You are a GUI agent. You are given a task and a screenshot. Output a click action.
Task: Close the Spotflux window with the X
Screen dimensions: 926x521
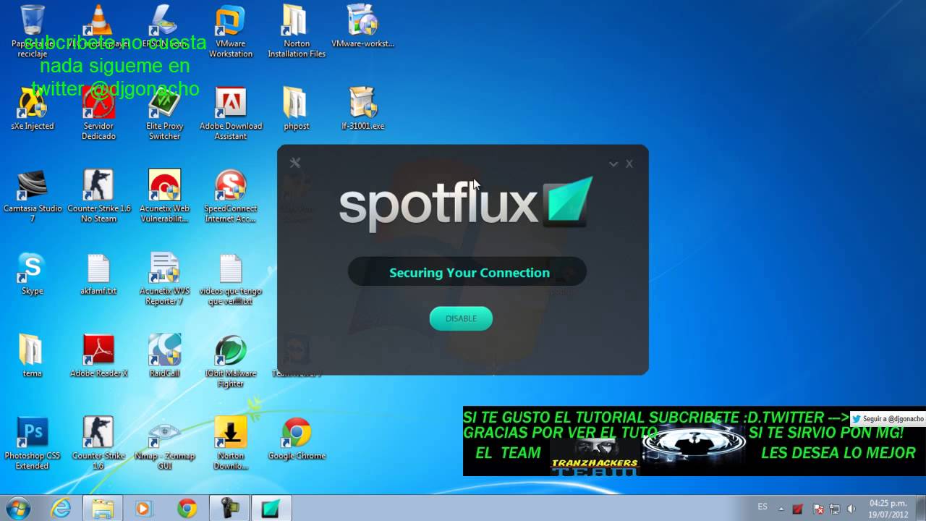click(629, 164)
